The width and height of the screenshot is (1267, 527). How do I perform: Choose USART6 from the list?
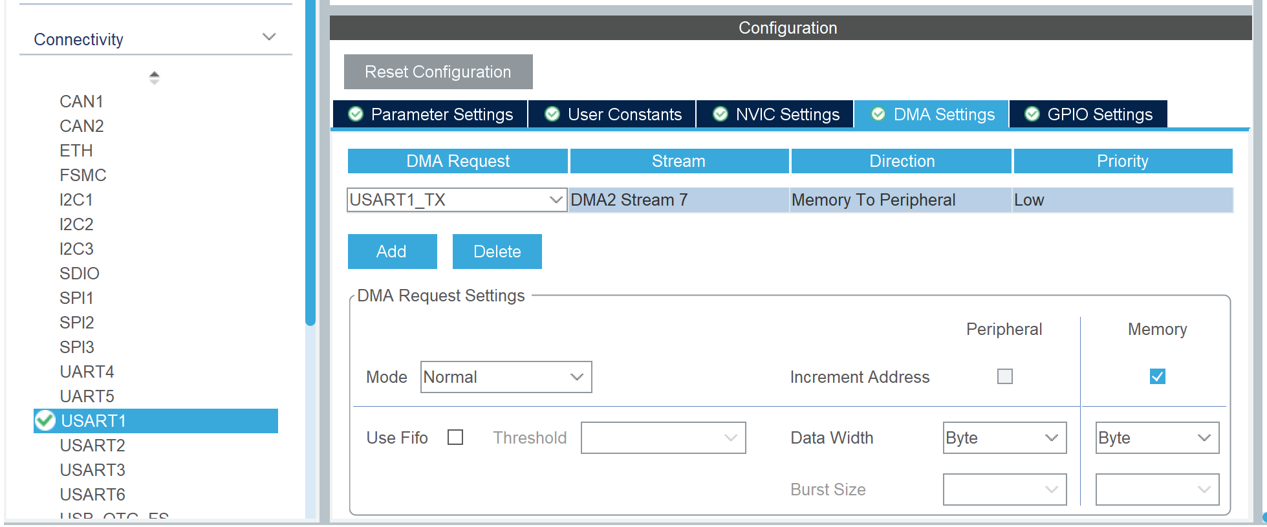pos(92,495)
